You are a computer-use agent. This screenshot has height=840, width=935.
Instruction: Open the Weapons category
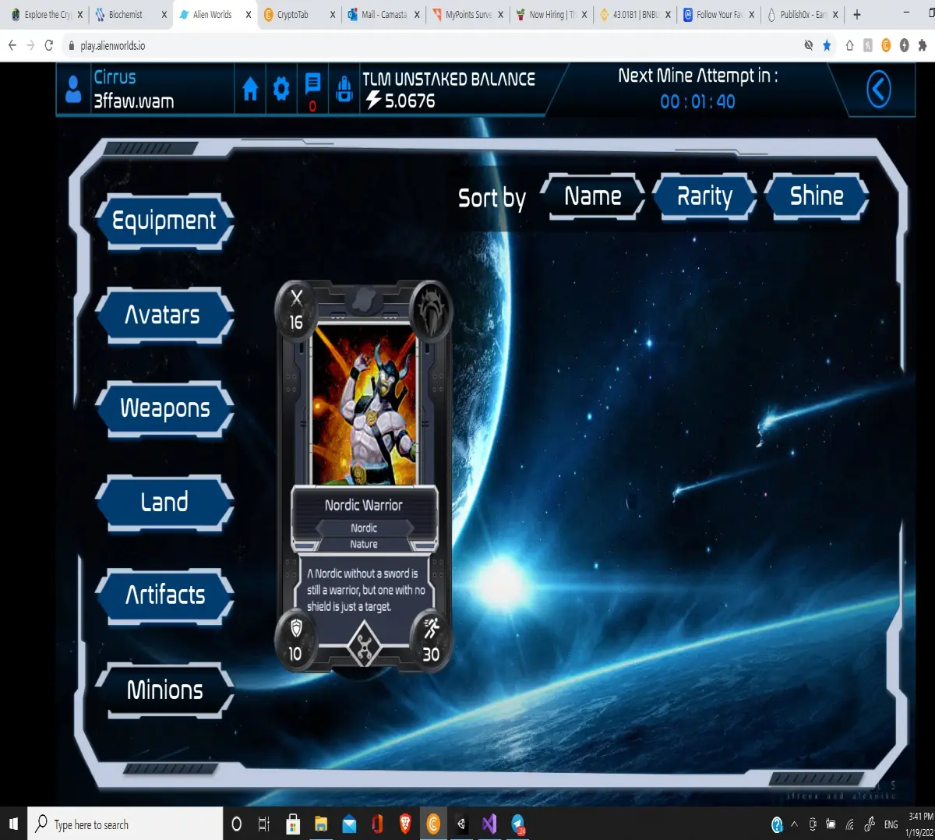pyautogui.click(x=164, y=409)
